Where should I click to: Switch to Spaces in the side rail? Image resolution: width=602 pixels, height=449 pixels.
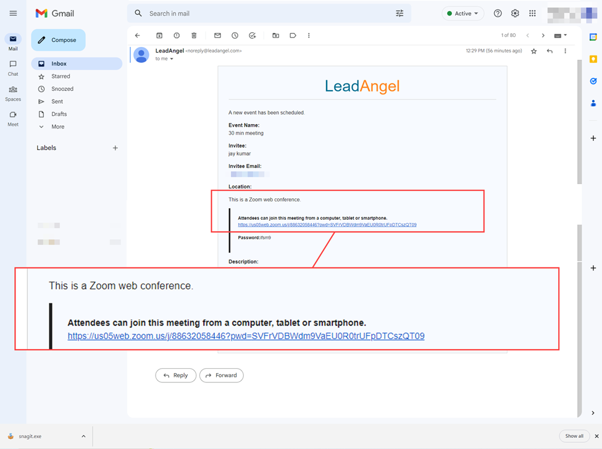13,93
